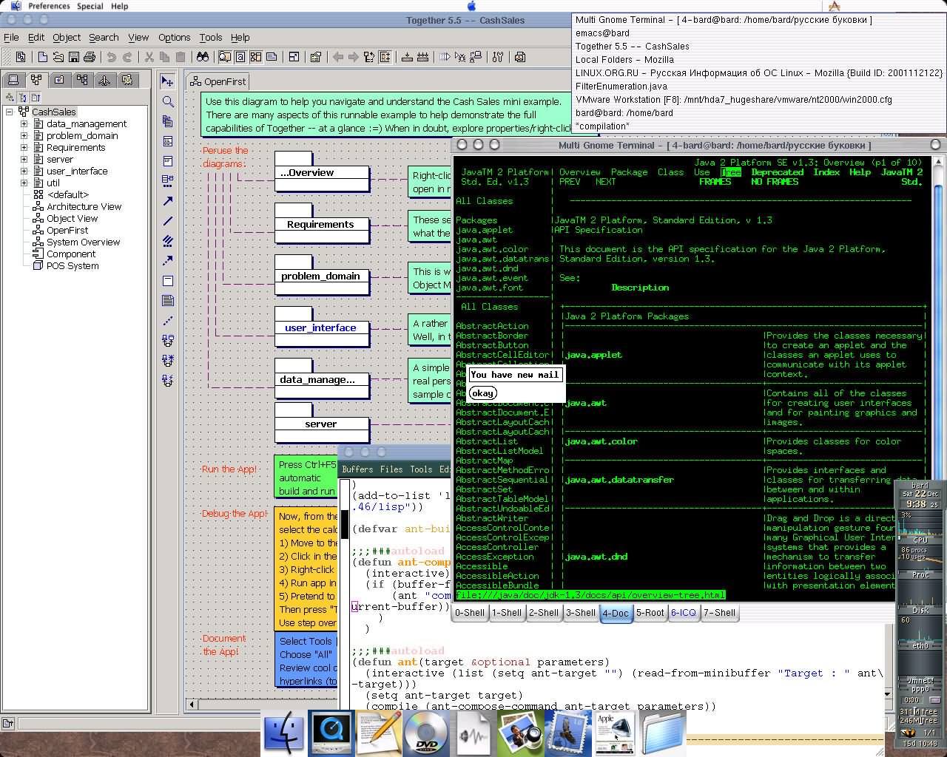The height and width of the screenshot is (757, 947).
Task: Follow the Index link in terminal browser
Action: point(826,172)
